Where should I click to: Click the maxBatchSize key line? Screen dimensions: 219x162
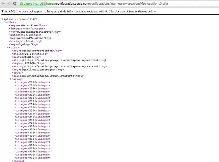[28, 25]
